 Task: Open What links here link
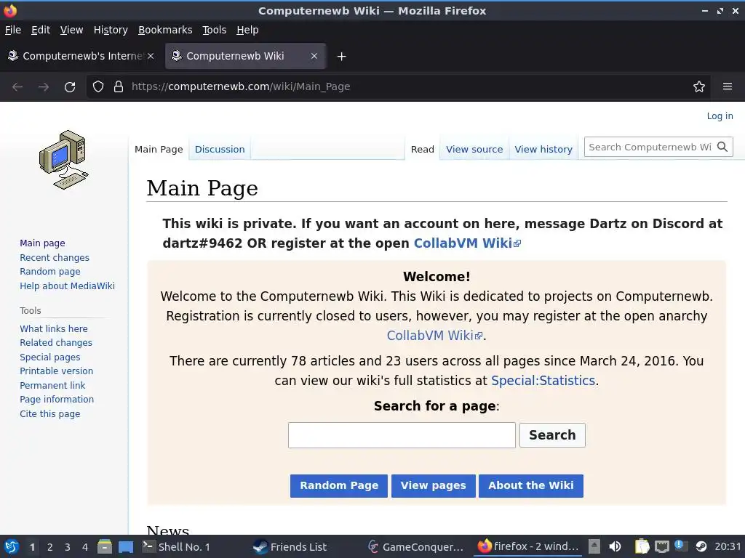point(54,328)
